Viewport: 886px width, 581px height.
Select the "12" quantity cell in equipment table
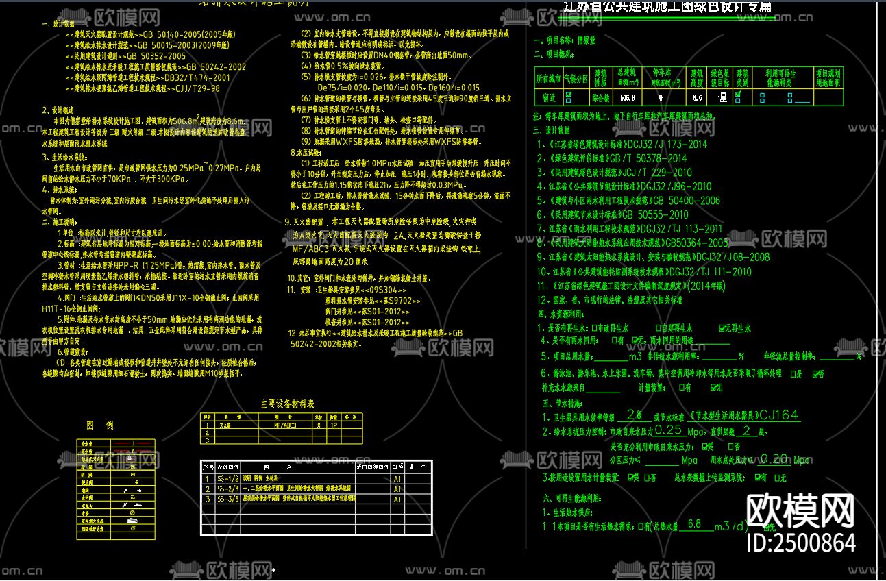[x=334, y=425]
